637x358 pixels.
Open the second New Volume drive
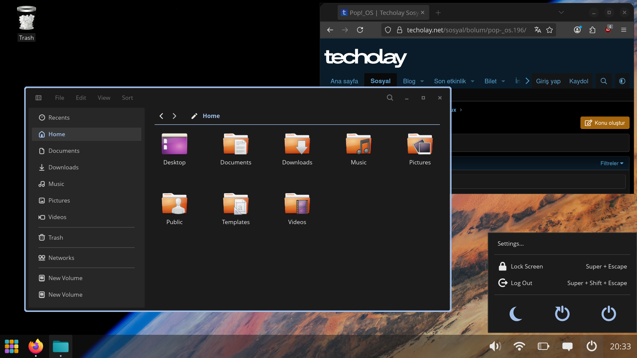coord(87,295)
